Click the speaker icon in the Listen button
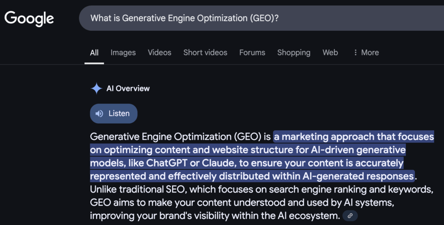The image size is (444, 225). (99, 114)
